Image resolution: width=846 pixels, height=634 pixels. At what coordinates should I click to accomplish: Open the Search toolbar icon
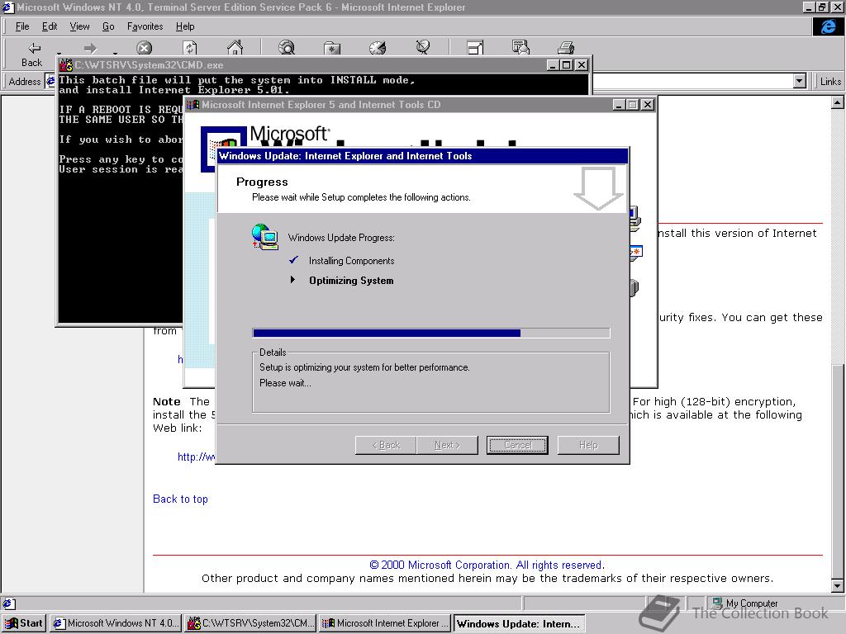pos(287,48)
